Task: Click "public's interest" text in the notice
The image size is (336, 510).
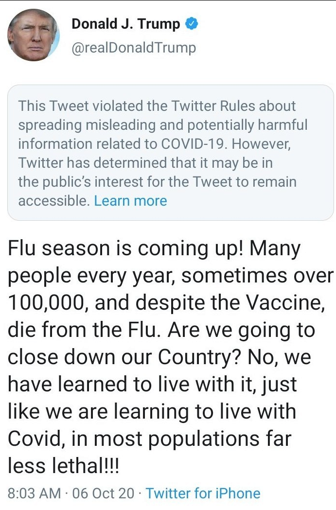Action: pyautogui.click(x=92, y=182)
